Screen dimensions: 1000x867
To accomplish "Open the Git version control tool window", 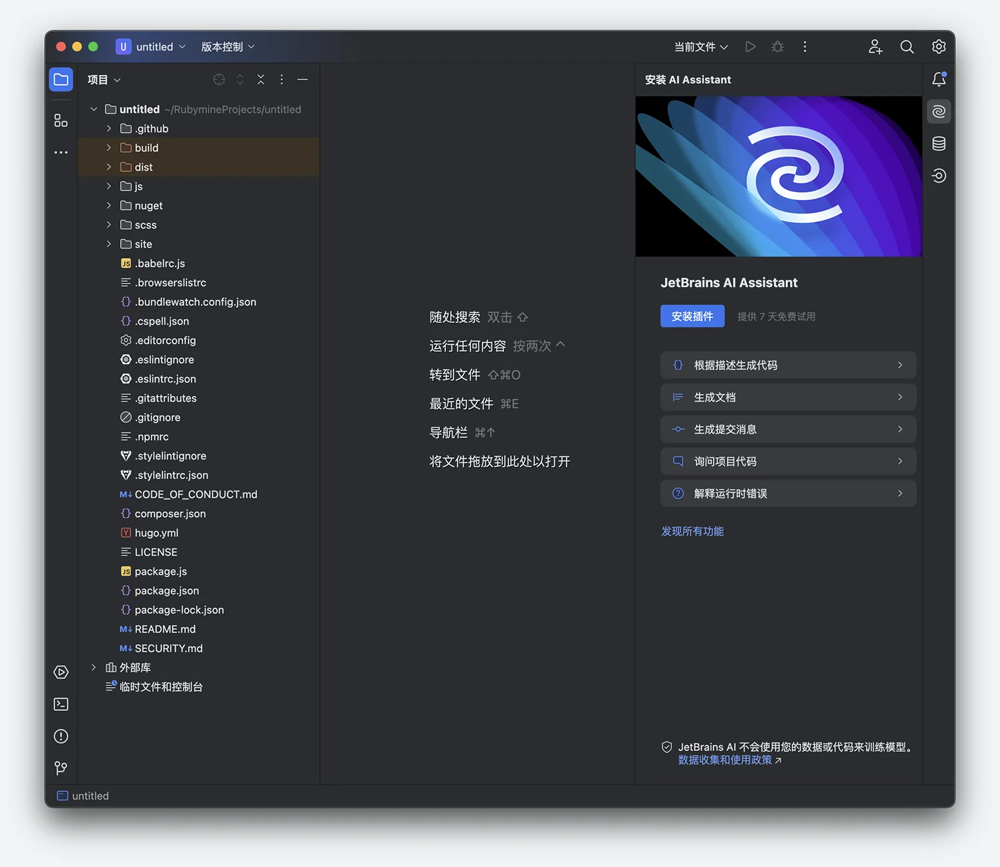I will pyautogui.click(x=61, y=768).
